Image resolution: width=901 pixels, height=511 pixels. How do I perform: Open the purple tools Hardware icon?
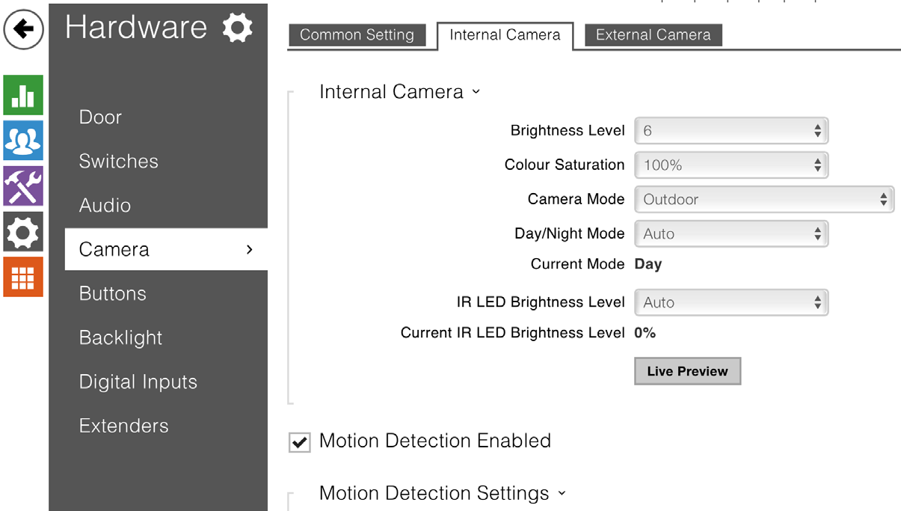pos(23,186)
